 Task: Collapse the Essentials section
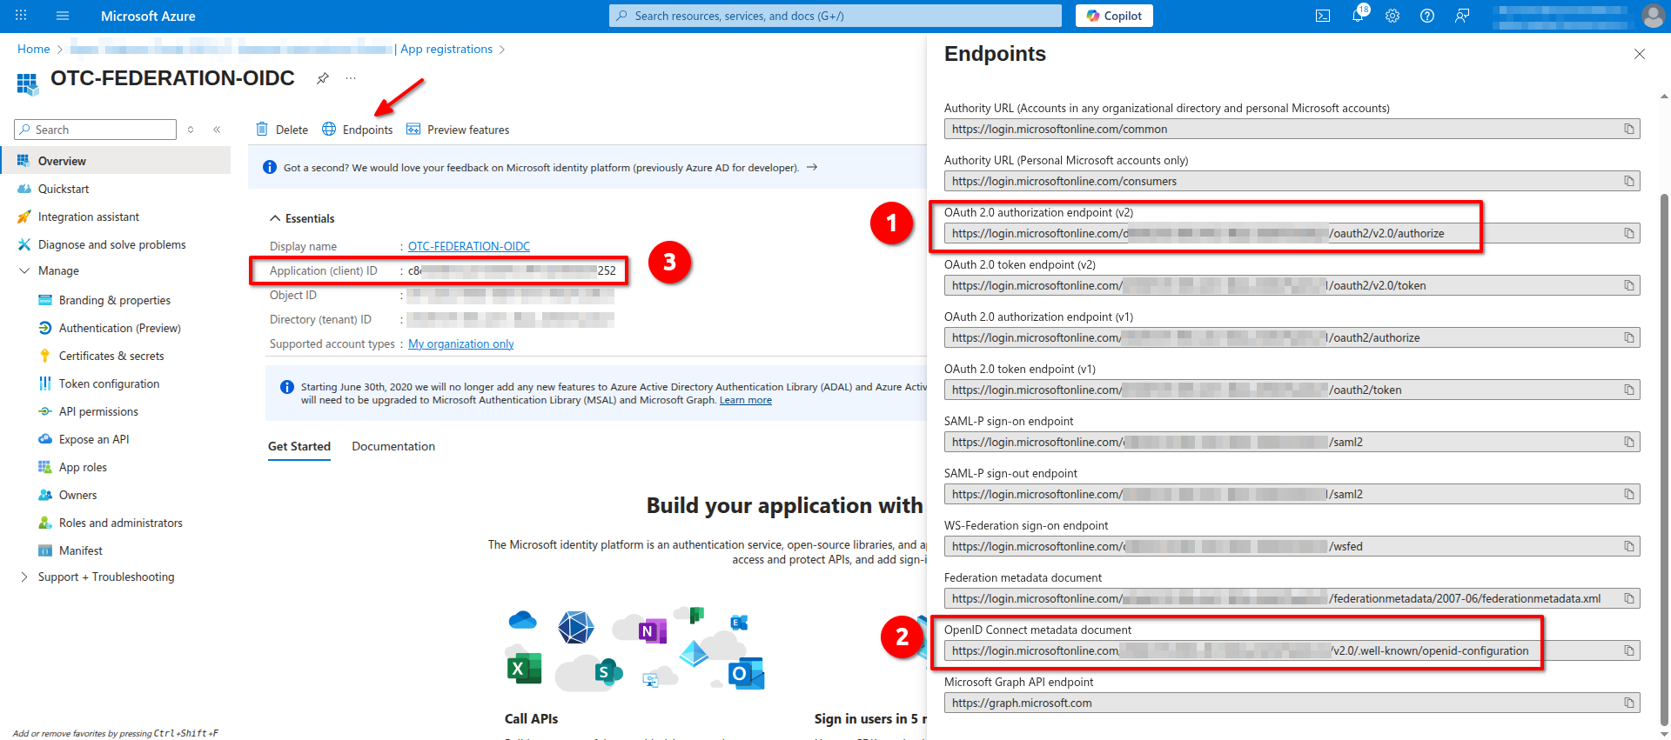click(275, 218)
